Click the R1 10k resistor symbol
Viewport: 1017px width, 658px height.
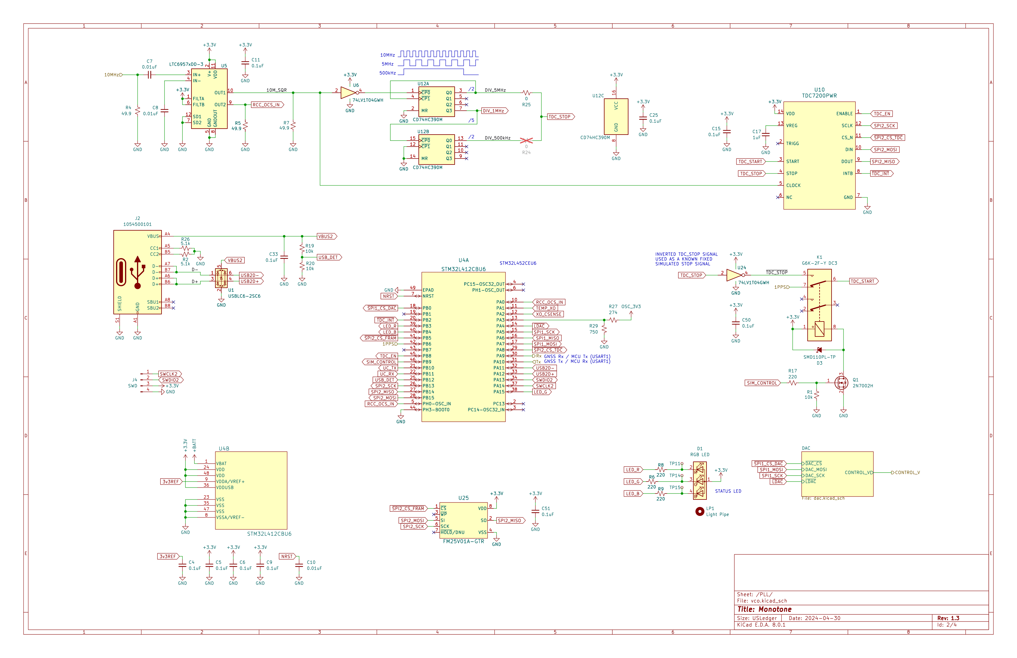[x=817, y=395]
